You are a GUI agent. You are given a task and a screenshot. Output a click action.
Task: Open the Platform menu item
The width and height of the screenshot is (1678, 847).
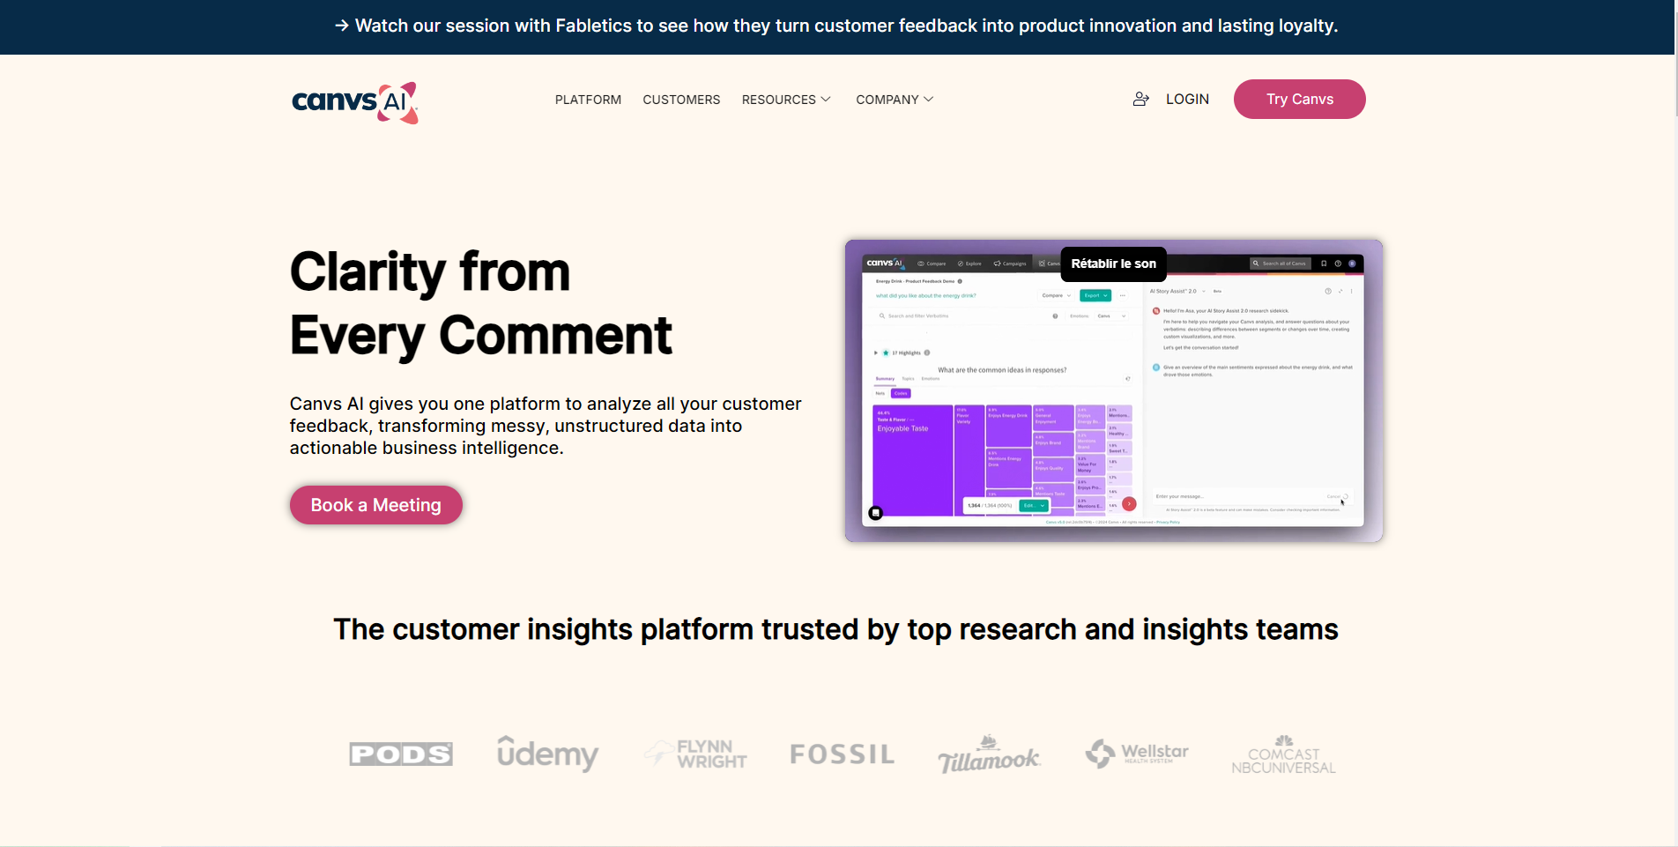pos(588,100)
